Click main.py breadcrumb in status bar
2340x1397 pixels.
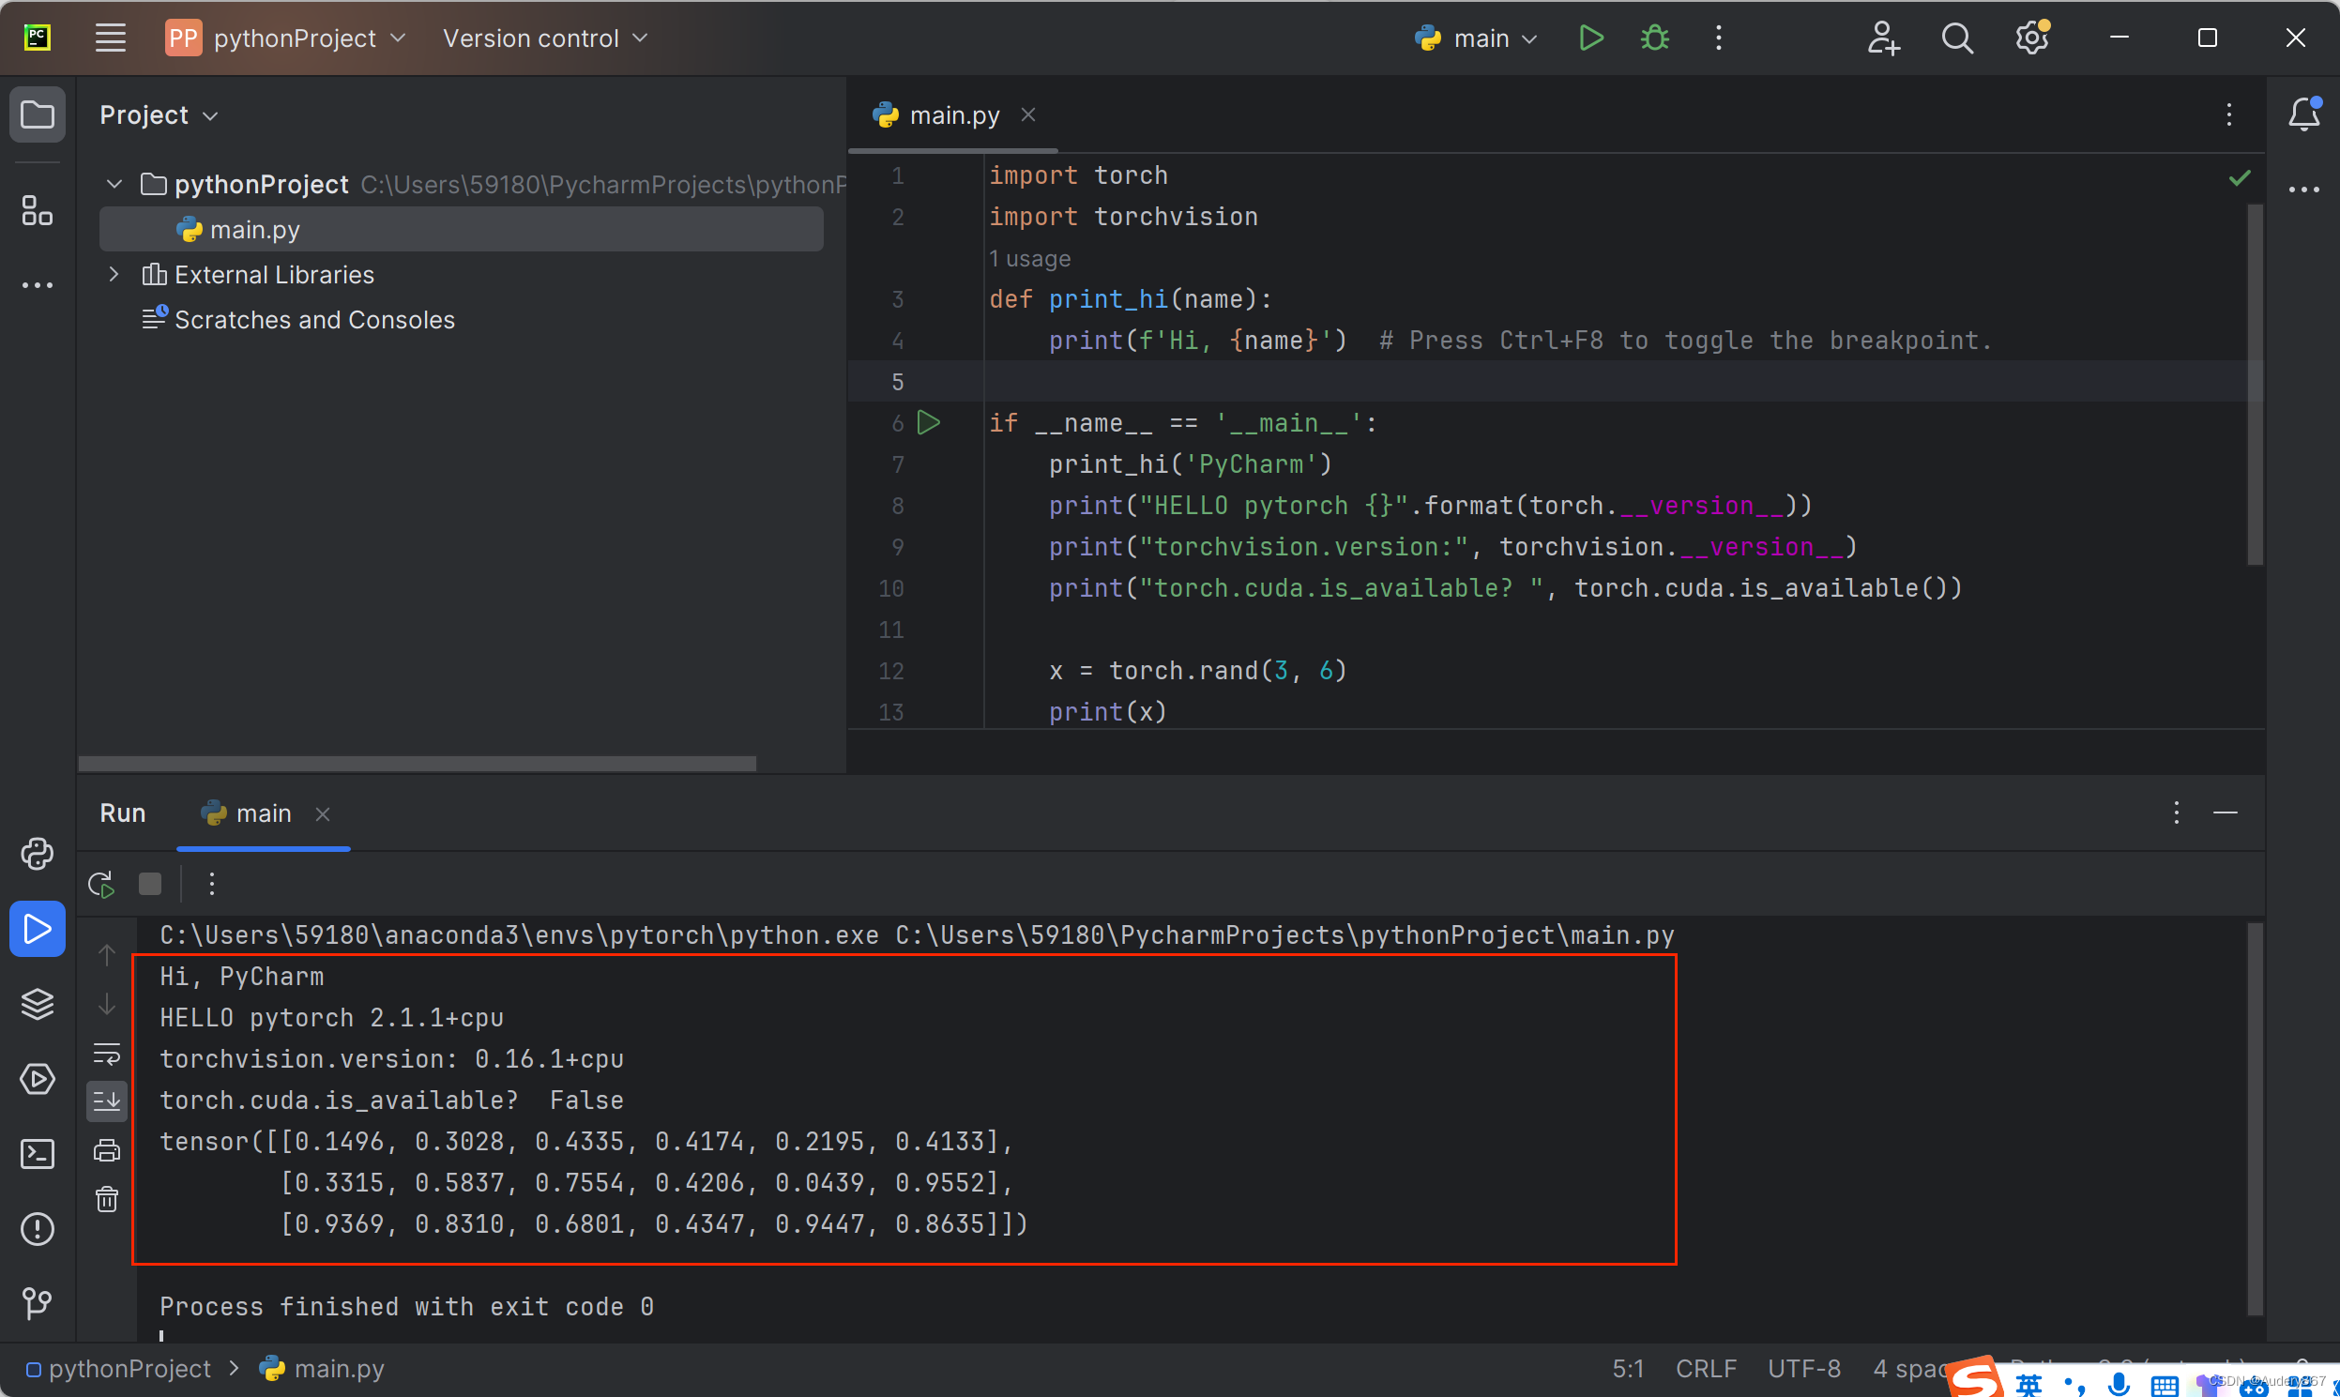pos(322,1369)
